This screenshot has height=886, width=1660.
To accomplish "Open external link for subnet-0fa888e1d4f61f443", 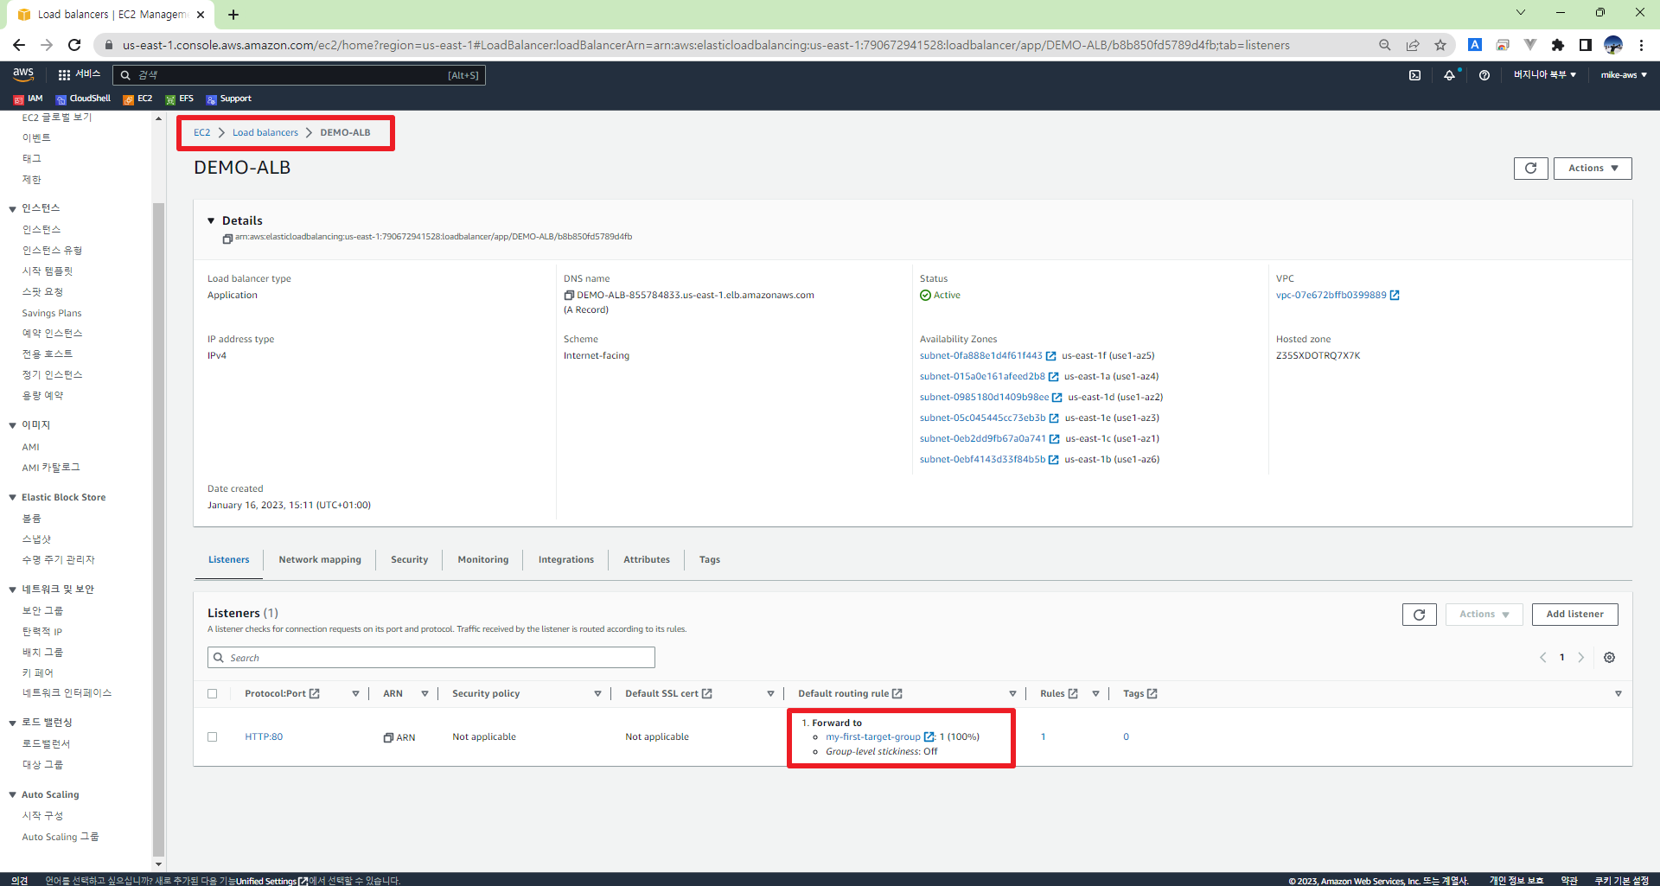I will pyautogui.click(x=1051, y=356).
